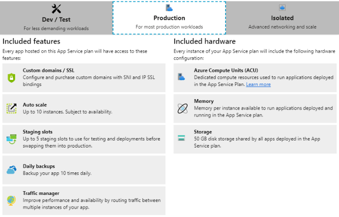The height and width of the screenshot is (217, 339).
Task: Click the green shield Custom domains icon
Action: pyautogui.click(x=12, y=78)
